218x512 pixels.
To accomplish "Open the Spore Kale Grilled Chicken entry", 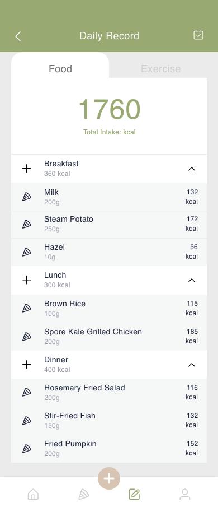I will (109, 336).
